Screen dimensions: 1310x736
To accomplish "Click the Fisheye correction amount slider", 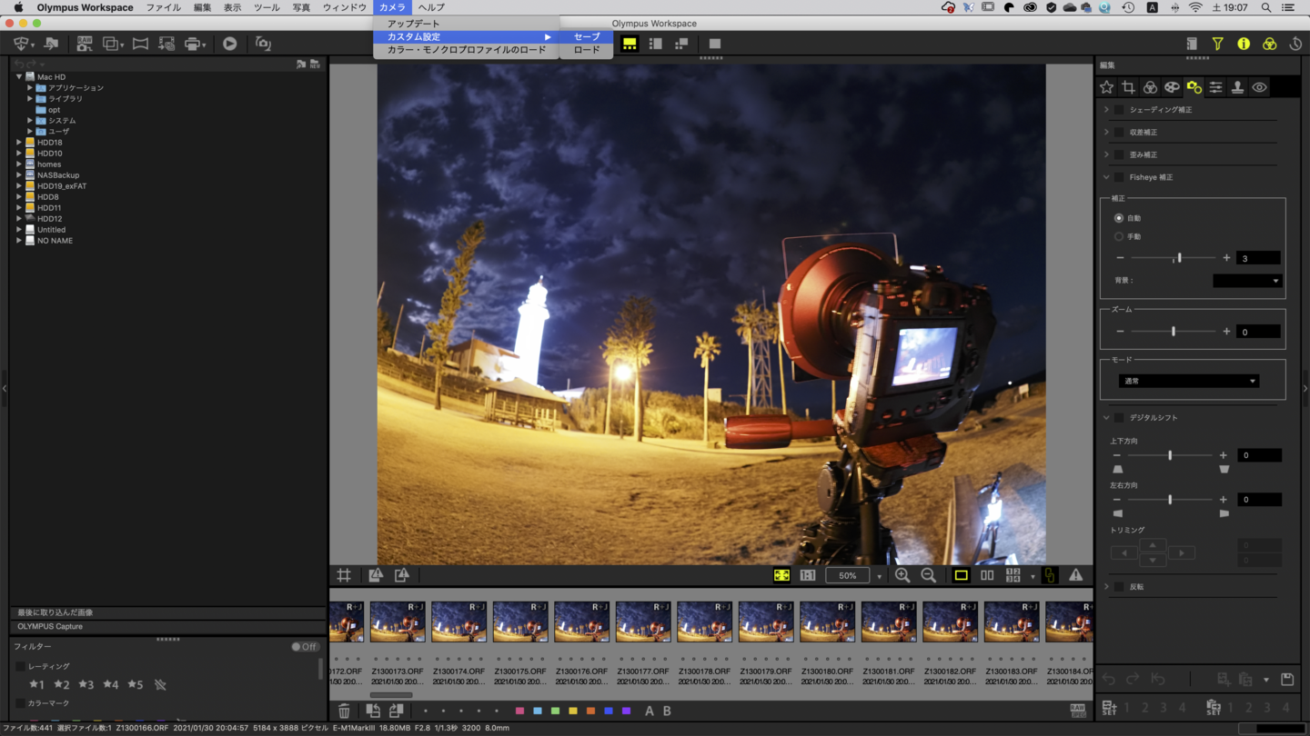I will (x=1178, y=258).
